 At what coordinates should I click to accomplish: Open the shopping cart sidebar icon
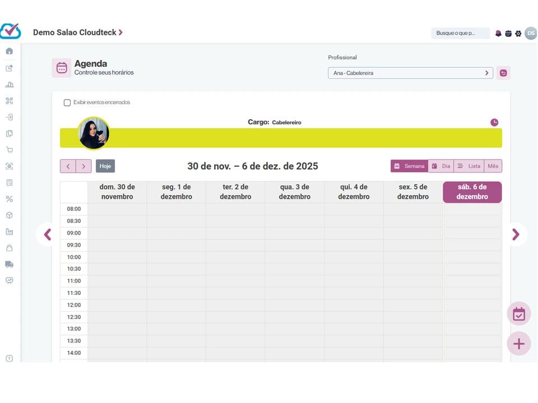[10, 150]
